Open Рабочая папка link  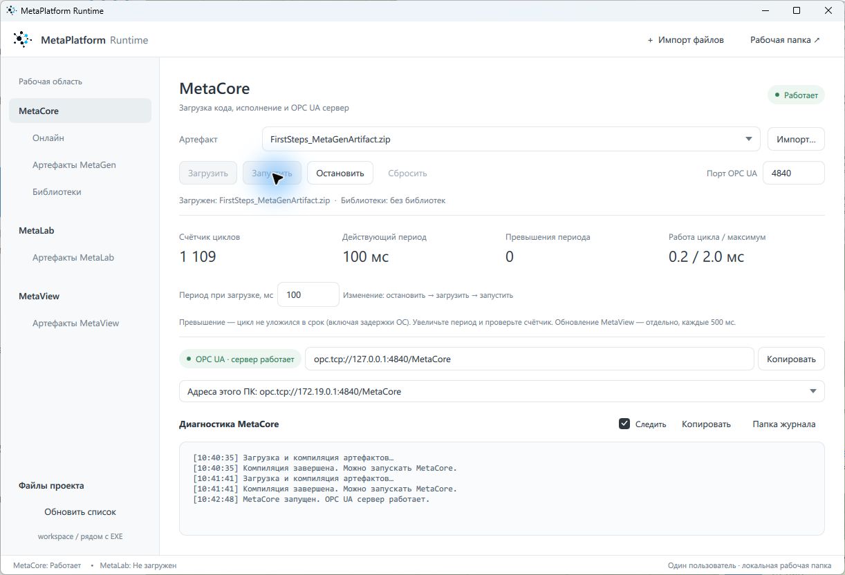point(785,40)
